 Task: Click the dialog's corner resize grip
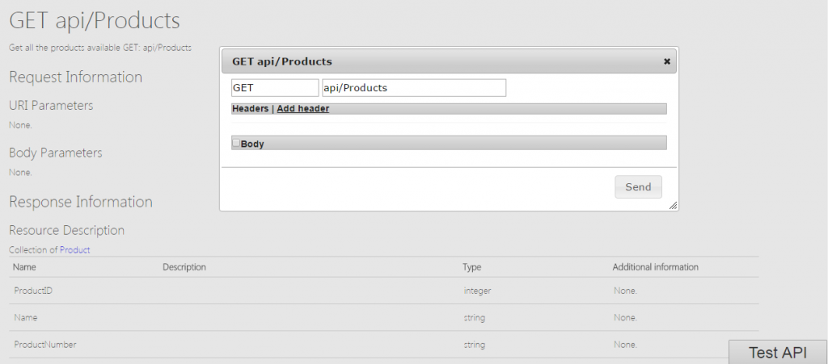tap(673, 206)
